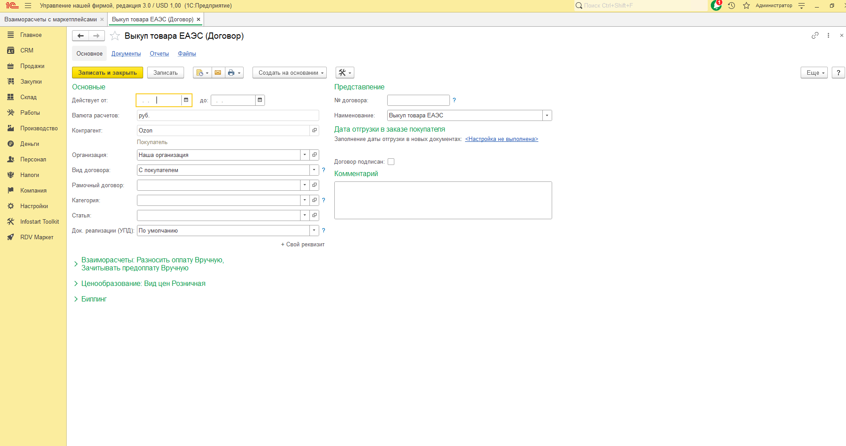
Task: Toggle the 'Договор подписан' checkbox
Action: tap(391, 162)
